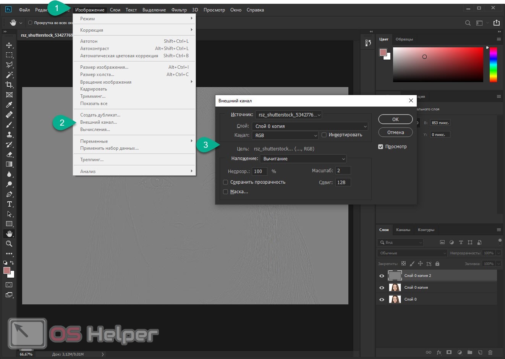The image size is (505, 359).
Task: Open the Заливка slider dropdown arrow
Action: (x=499, y=264)
